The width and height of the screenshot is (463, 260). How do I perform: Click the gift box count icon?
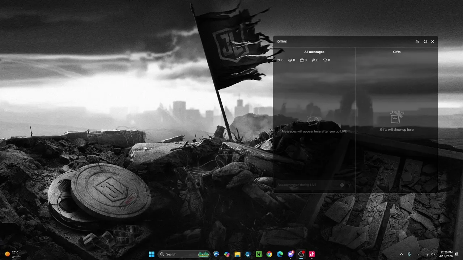302,60
